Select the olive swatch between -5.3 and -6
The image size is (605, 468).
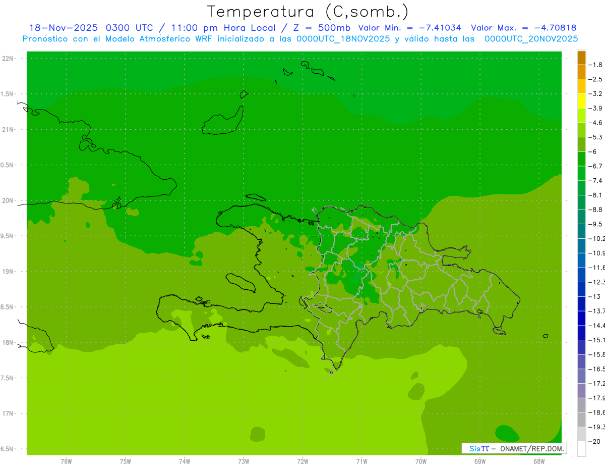[x=581, y=144]
